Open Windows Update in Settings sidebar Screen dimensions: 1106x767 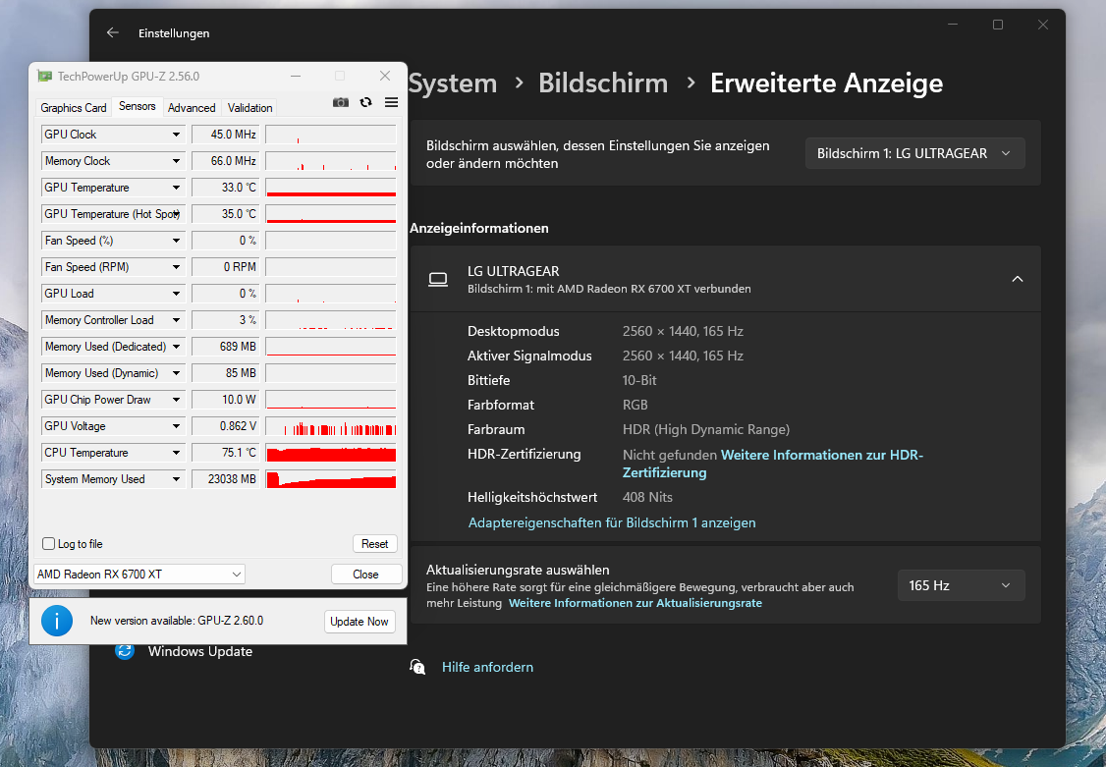[199, 651]
